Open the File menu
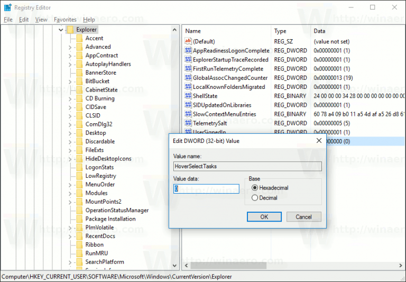This screenshot has width=406, height=282. pyautogui.click(x=8, y=20)
